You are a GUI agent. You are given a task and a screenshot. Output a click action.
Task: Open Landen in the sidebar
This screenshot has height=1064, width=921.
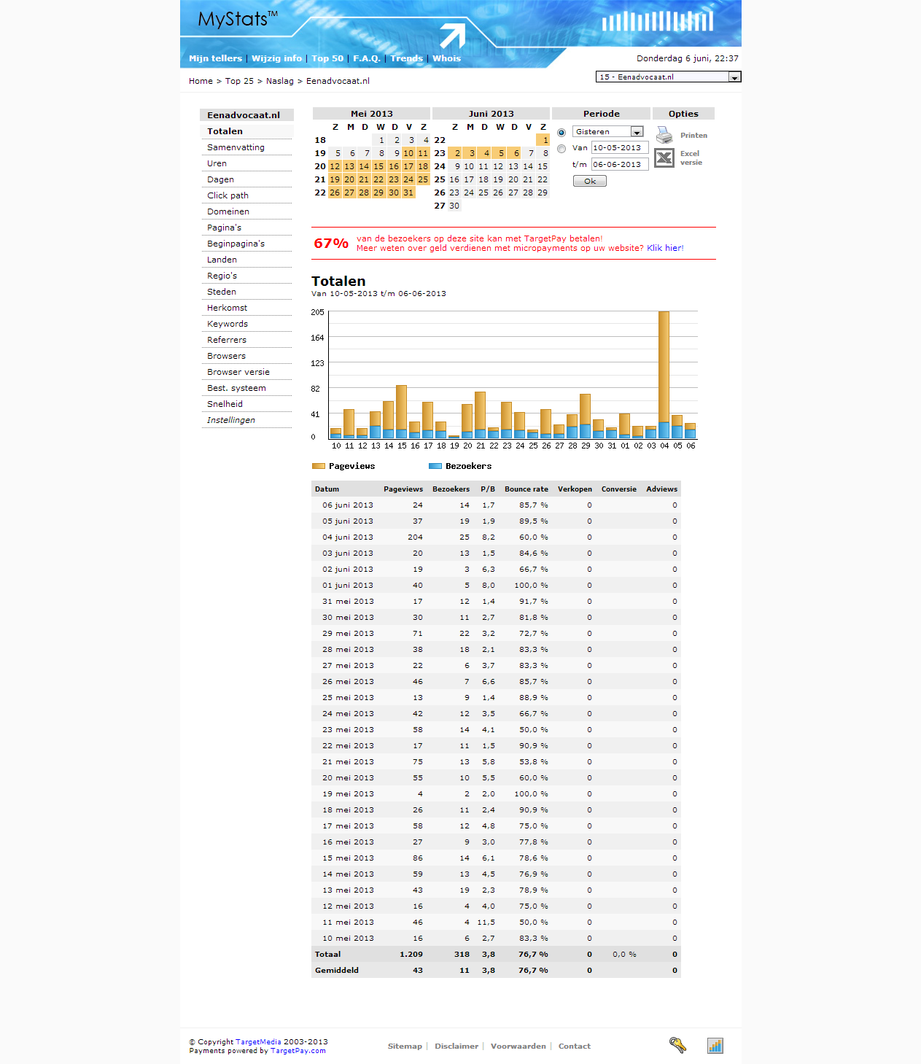222,260
